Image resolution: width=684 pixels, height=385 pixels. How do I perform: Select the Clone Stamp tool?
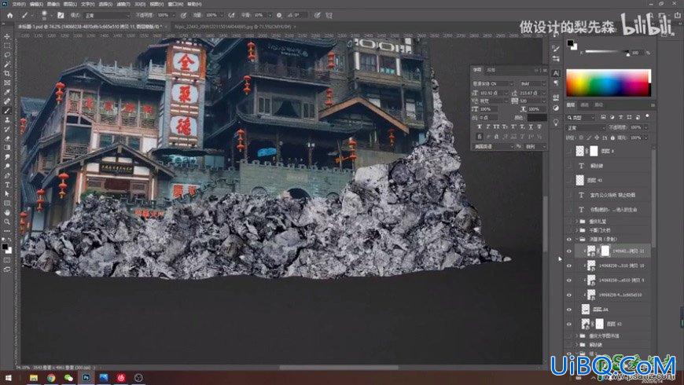point(7,120)
